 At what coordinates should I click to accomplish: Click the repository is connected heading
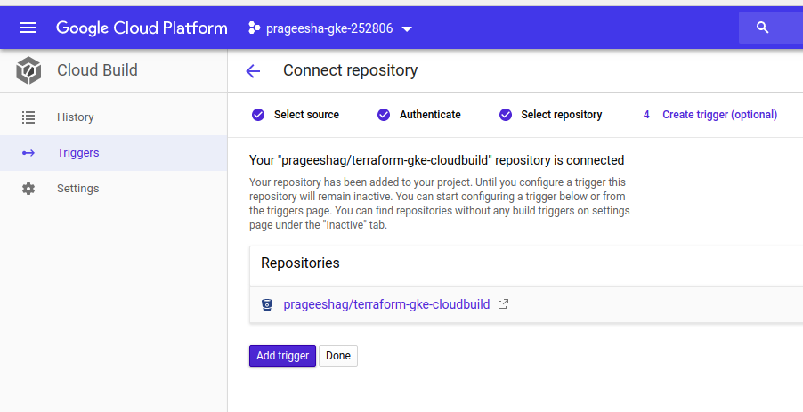point(436,160)
